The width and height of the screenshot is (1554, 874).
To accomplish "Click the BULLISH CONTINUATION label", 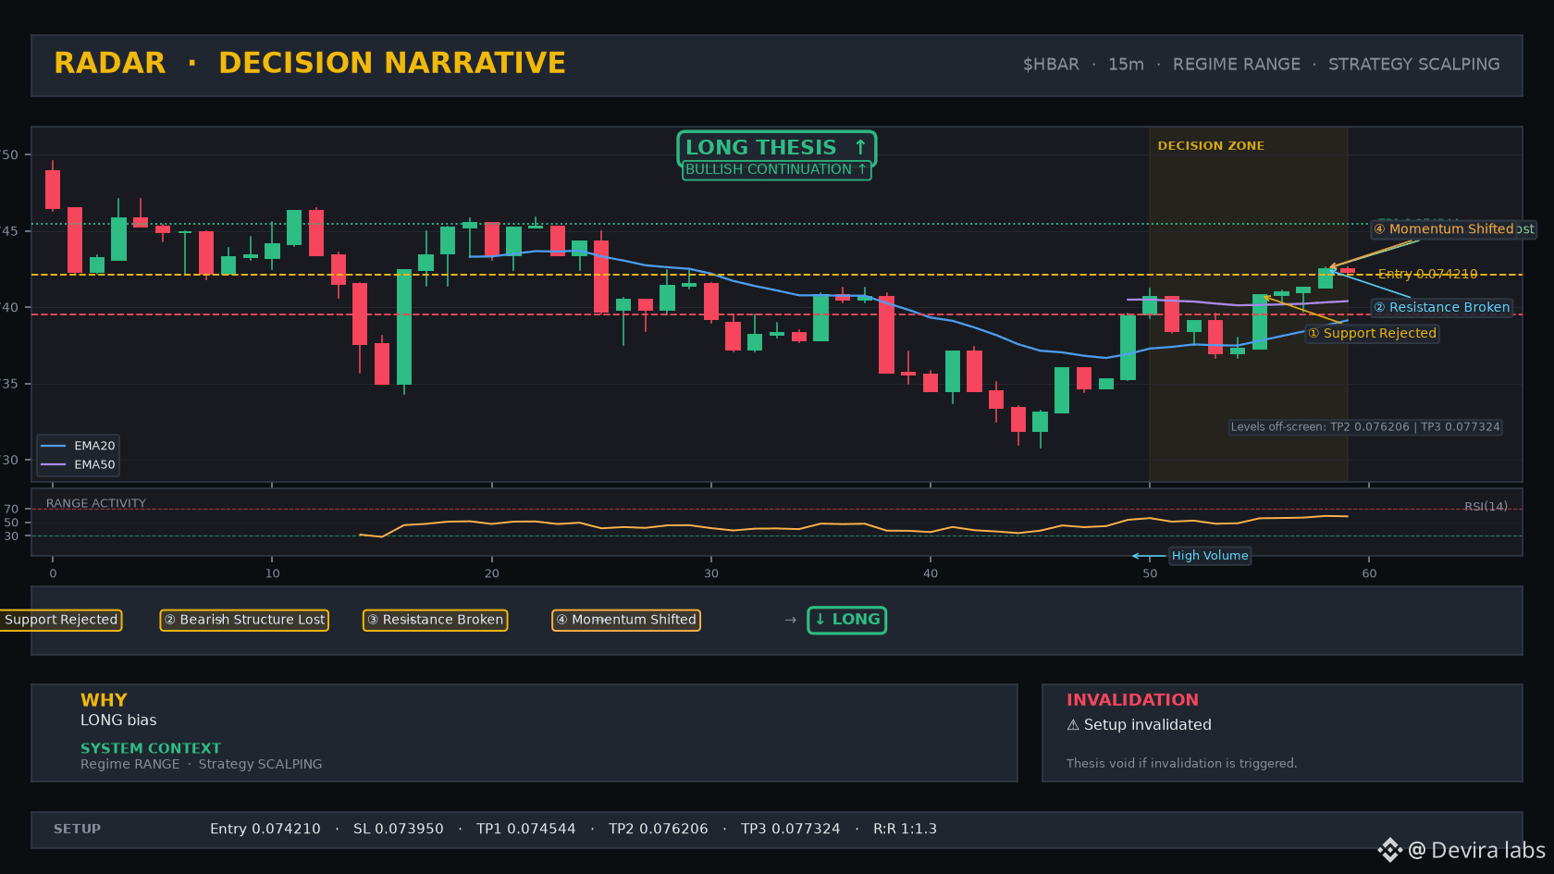I will coord(776,170).
